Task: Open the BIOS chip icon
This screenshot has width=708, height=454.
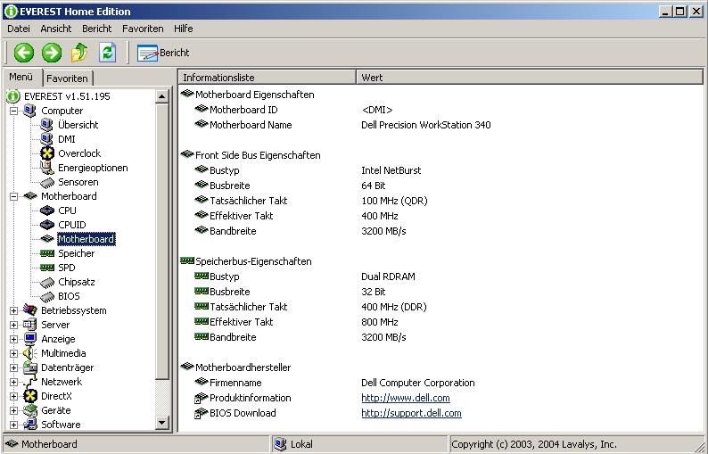Action: tap(47, 297)
